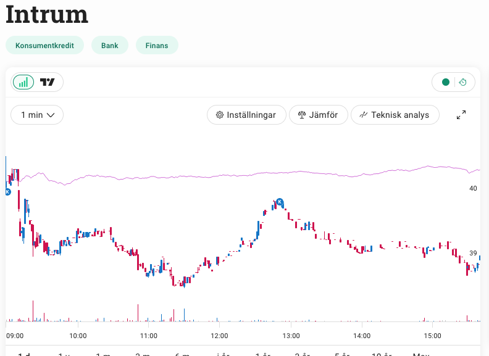Open the Finans category tag
489x356 pixels.
click(x=157, y=46)
